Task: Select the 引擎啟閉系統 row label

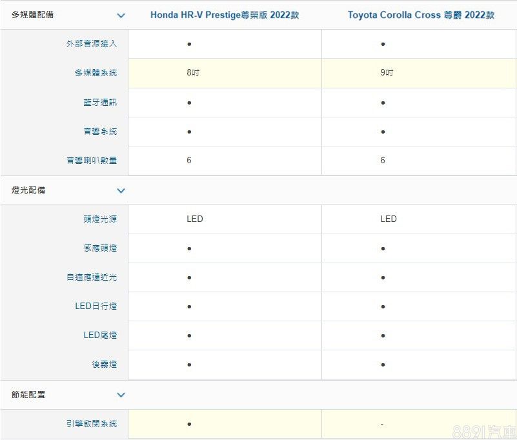Action: [x=91, y=424]
